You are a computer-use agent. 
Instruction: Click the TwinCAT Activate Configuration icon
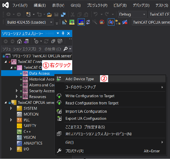pyautogui.click(x=65, y=22)
